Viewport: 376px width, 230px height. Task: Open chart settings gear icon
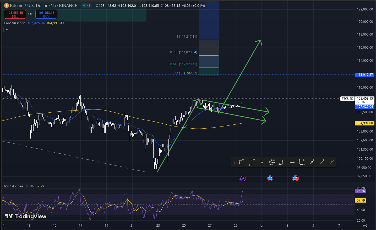(x=365, y=226)
